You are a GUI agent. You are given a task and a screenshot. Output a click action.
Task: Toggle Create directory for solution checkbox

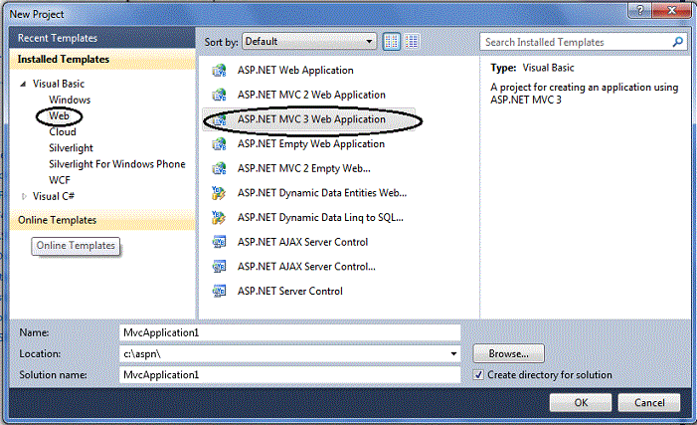click(x=478, y=374)
